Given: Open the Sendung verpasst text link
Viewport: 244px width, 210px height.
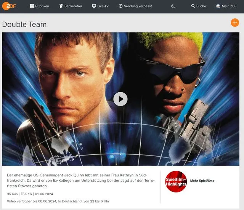Looking at the screenshot, I should 136,6.
